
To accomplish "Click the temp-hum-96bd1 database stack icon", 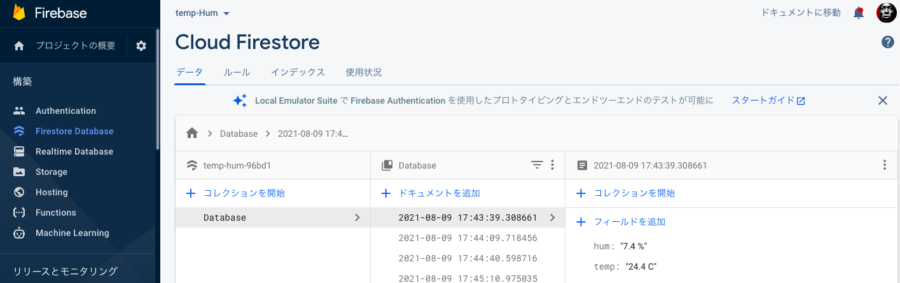I will point(192,165).
